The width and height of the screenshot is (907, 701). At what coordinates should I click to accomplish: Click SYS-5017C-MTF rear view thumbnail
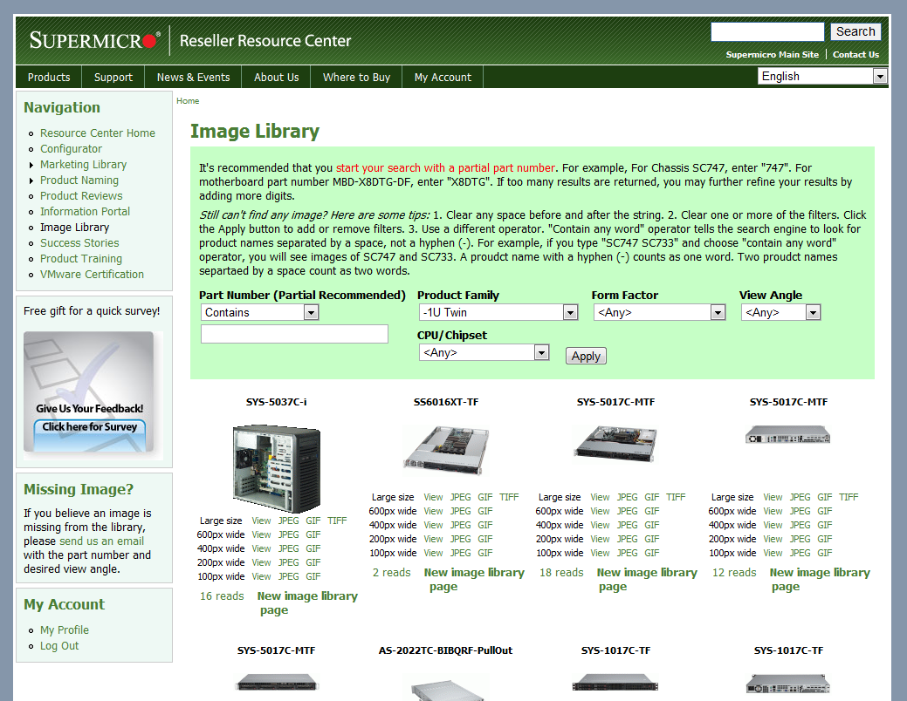pos(787,434)
